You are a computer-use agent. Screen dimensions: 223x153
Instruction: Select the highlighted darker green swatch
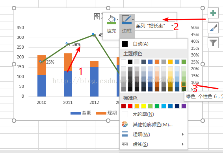click(x=184, y=84)
